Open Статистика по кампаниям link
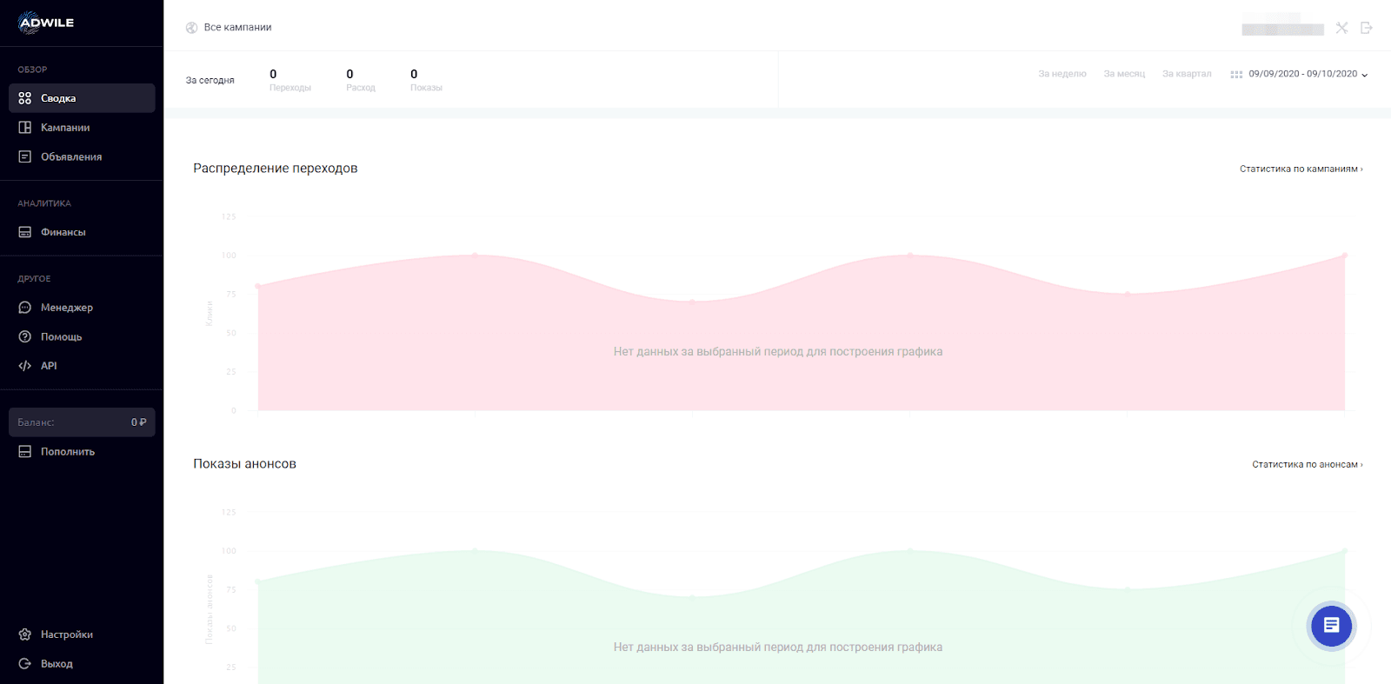The width and height of the screenshot is (1391, 684). point(1301,169)
